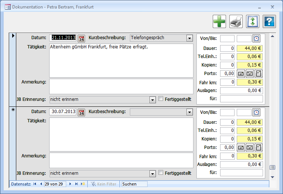
Task: Click Tel.Einh. rate 0,06 € first record
Action: point(250,57)
